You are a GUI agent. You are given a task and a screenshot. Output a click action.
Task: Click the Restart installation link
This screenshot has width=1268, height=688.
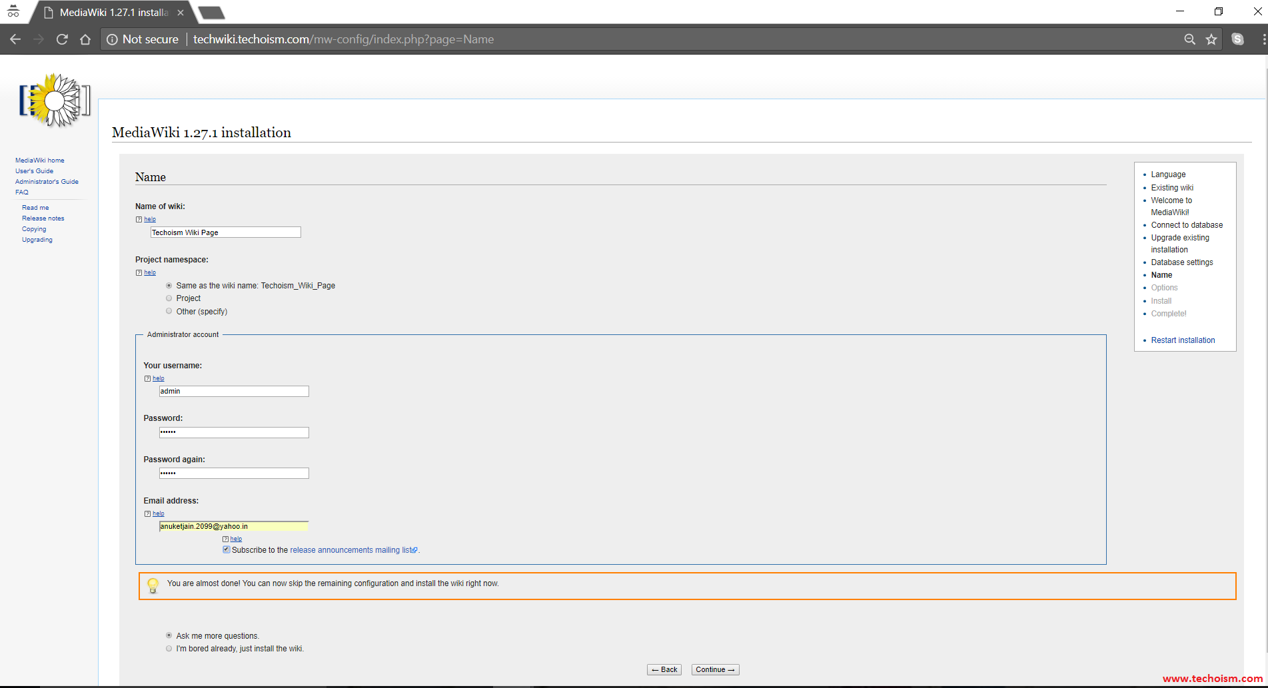coord(1183,340)
